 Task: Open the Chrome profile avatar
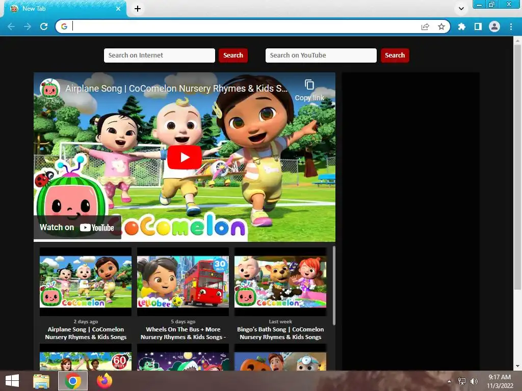pos(494,26)
